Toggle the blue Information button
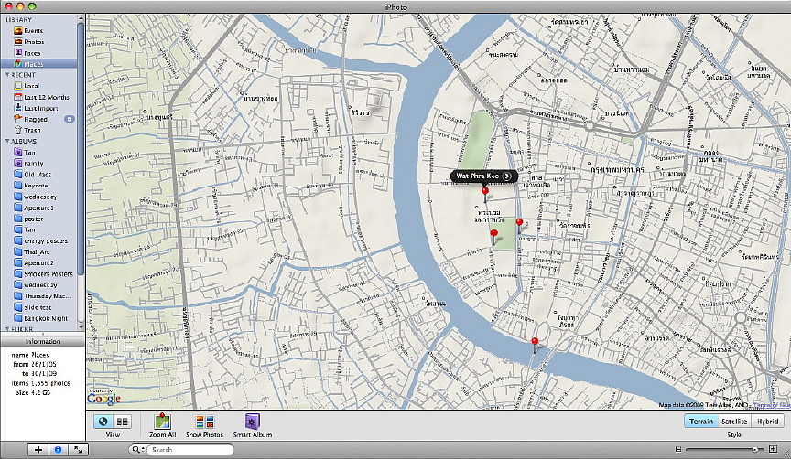Image resolution: width=791 pixels, height=459 pixels. [x=58, y=450]
